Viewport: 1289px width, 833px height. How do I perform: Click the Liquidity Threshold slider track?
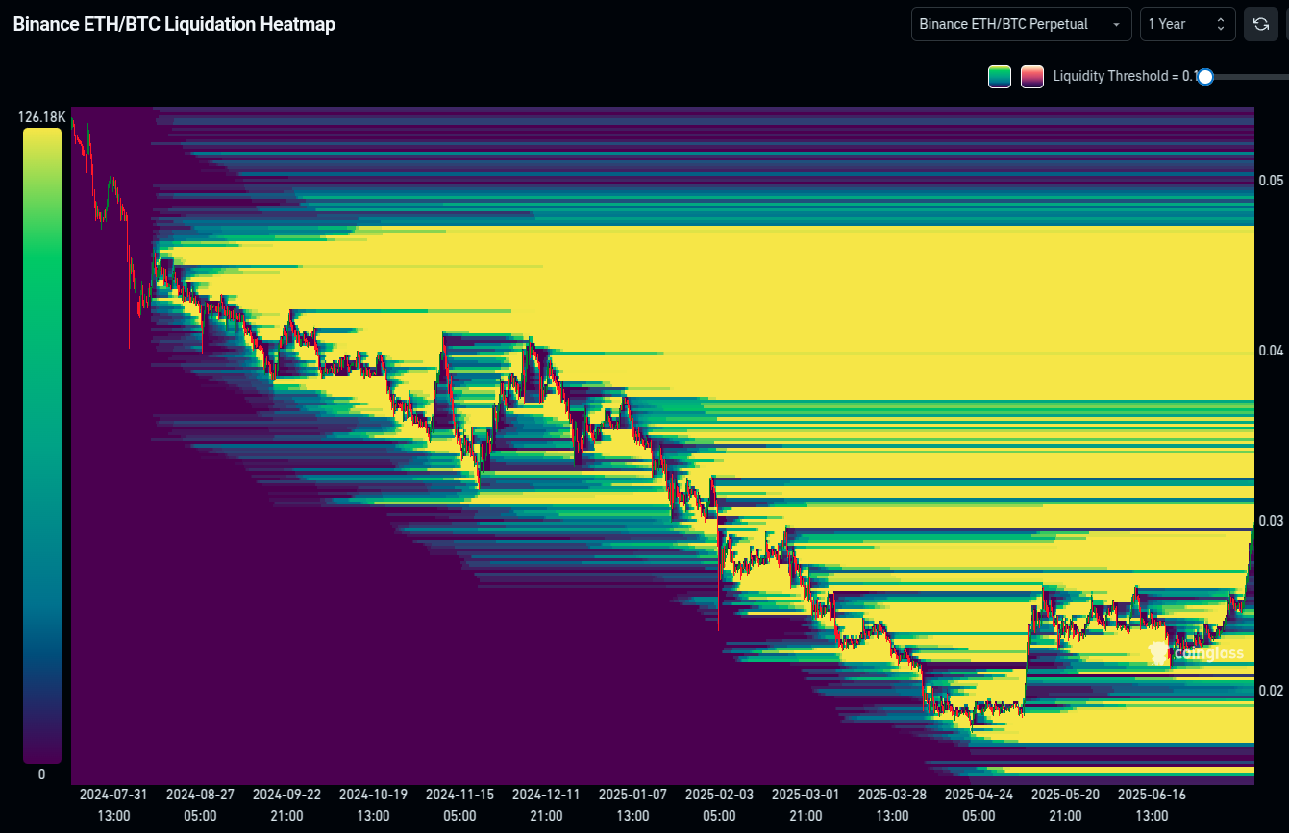point(1247,77)
